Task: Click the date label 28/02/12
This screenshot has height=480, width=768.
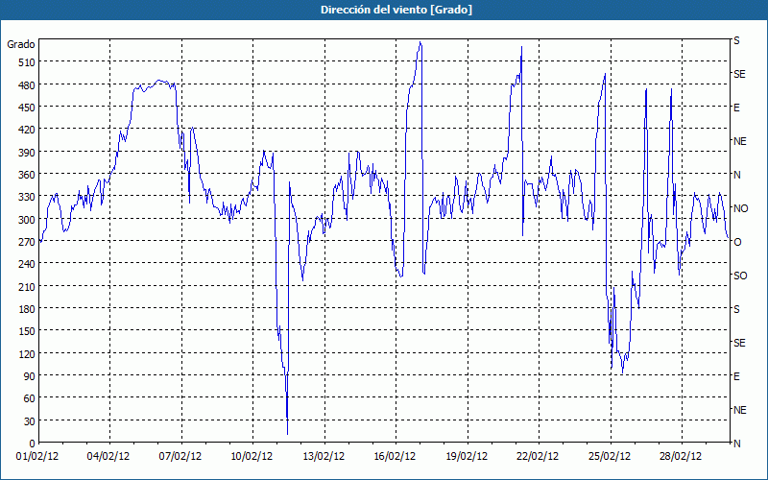Action: 681,457
